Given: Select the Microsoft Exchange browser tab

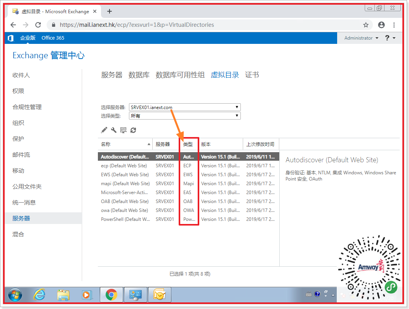Looking at the screenshot, I should (x=55, y=12).
